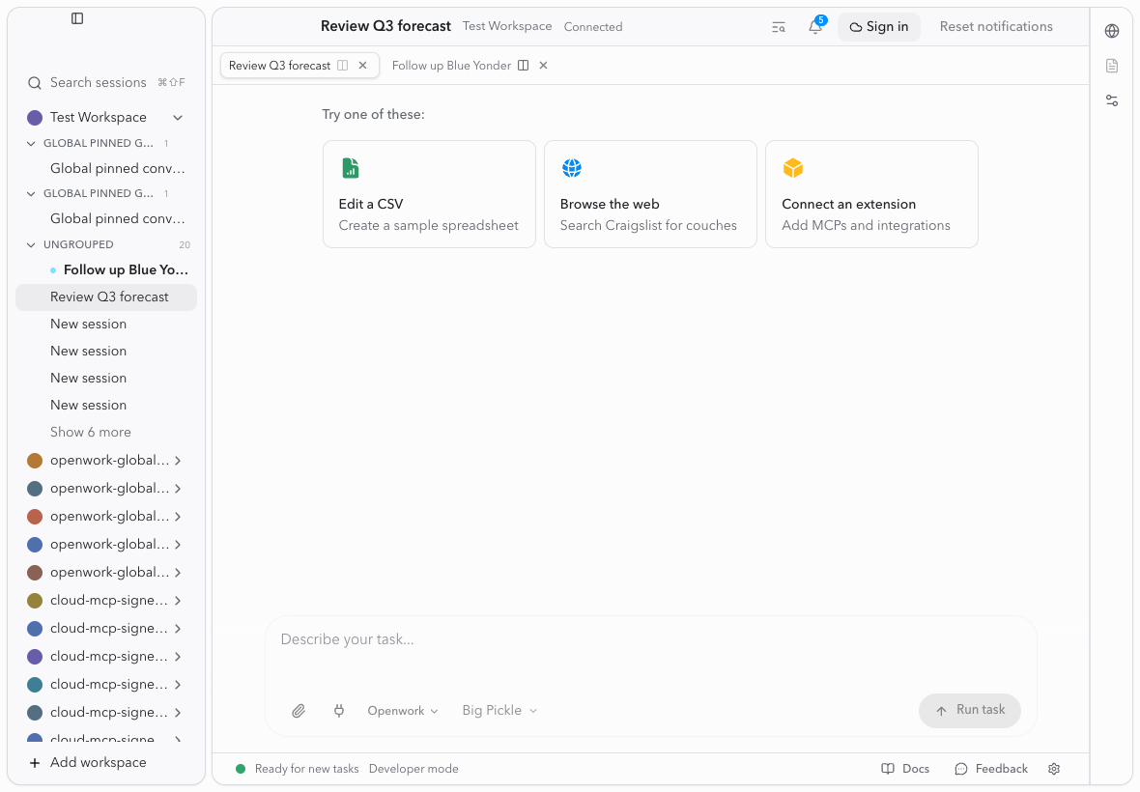This screenshot has width=1140, height=792.
Task: Expand the last openwork-global workspace with brown avatar
Action: point(178,573)
